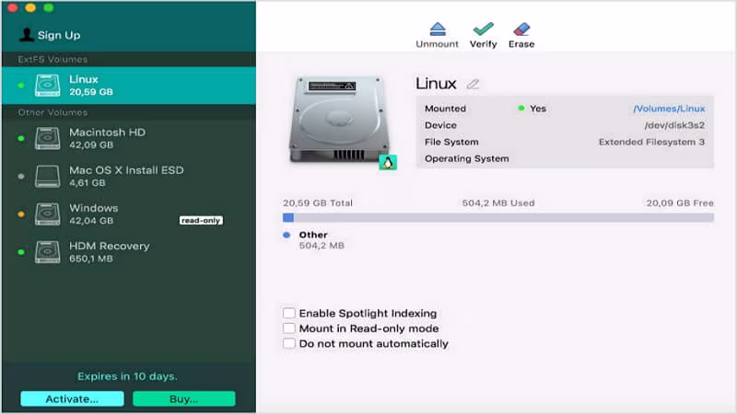Select the Windows read-only volume

[x=129, y=214]
